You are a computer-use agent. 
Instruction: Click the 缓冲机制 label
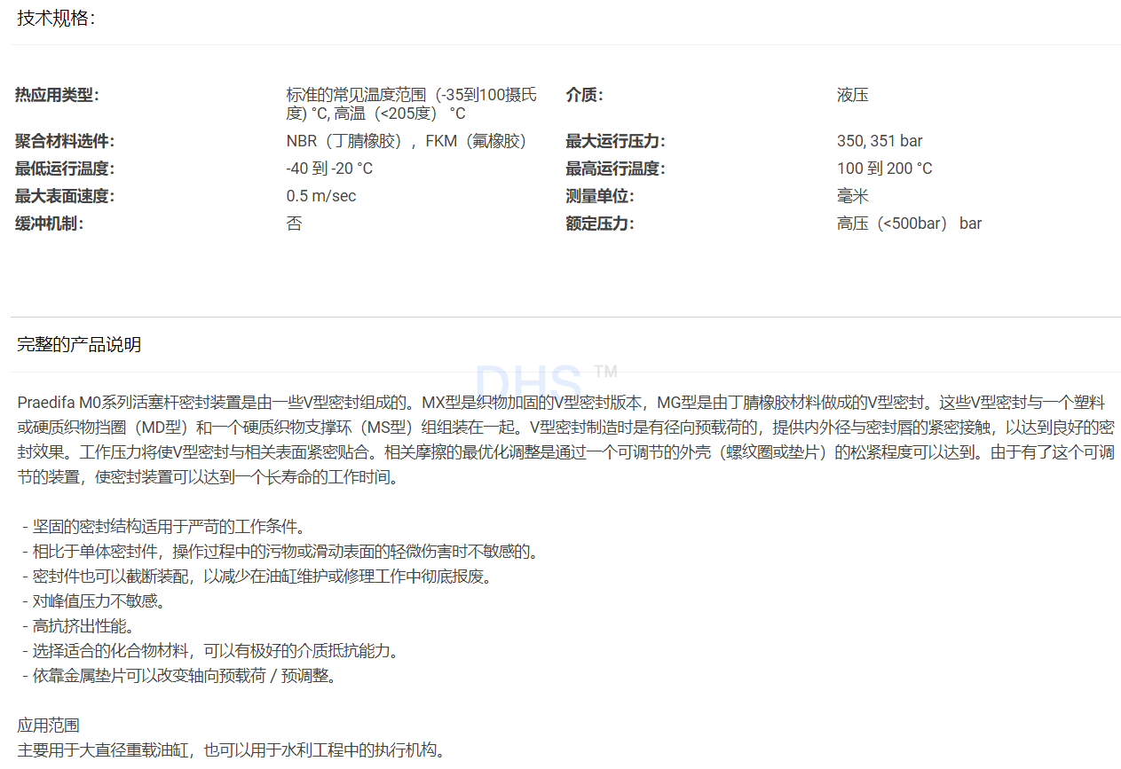[49, 224]
